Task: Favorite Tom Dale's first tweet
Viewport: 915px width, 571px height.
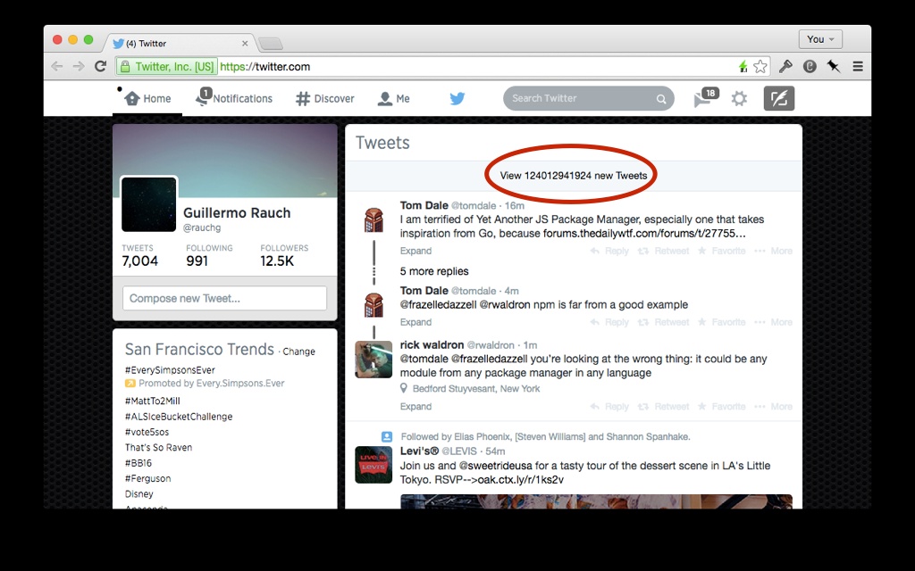Action: pyautogui.click(x=722, y=252)
